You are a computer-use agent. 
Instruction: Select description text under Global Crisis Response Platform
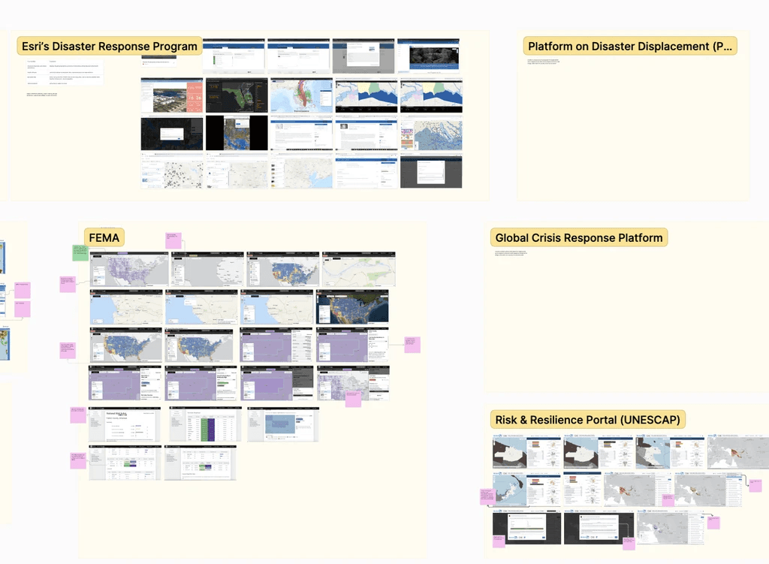pyautogui.click(x=511, y=253)
